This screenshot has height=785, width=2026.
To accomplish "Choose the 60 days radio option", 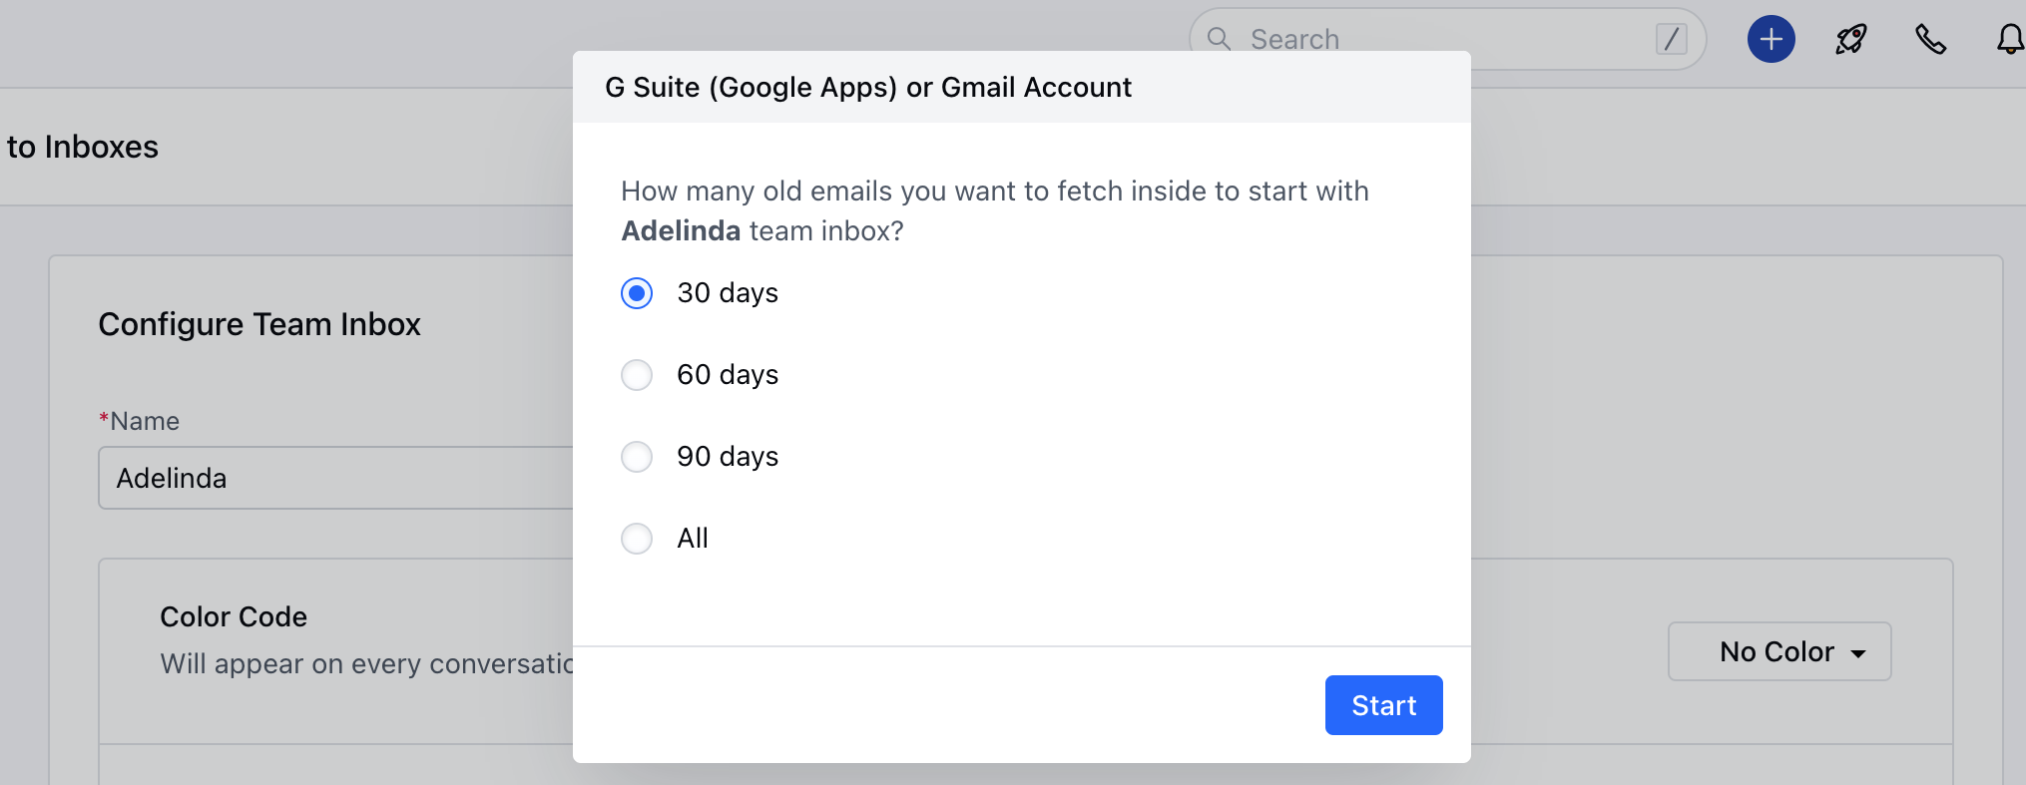I will (x=637, y=375).
